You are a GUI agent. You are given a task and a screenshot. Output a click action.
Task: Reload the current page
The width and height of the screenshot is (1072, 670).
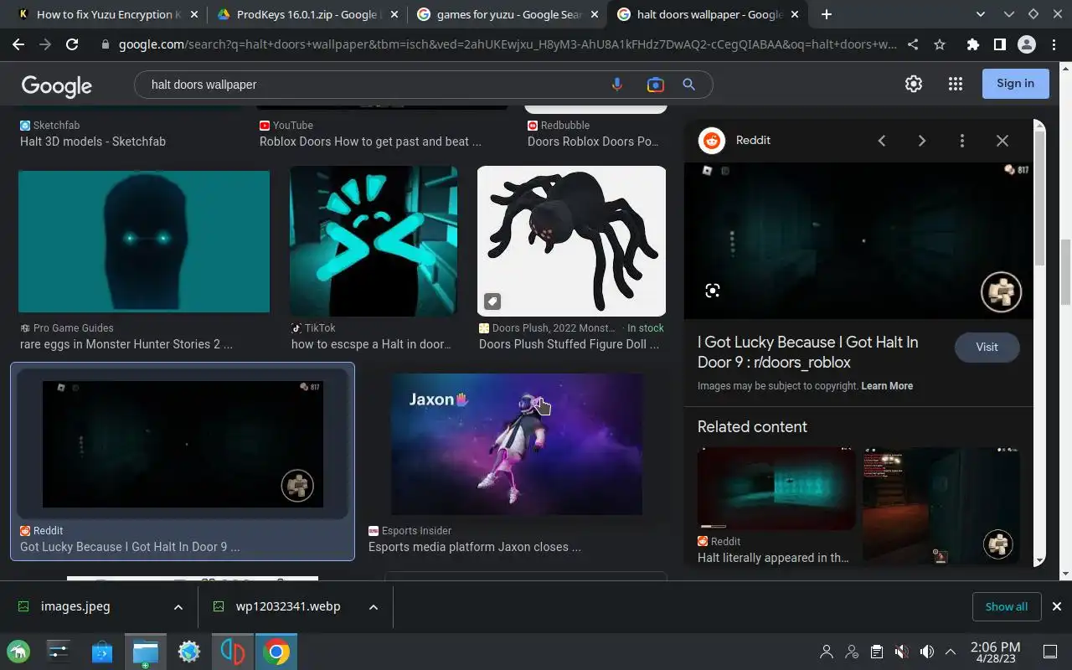72,44
